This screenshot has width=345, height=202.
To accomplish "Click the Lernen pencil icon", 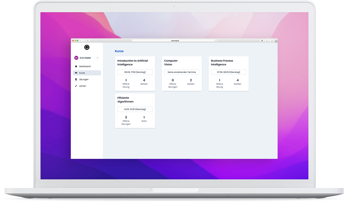I will pos(76,86).
